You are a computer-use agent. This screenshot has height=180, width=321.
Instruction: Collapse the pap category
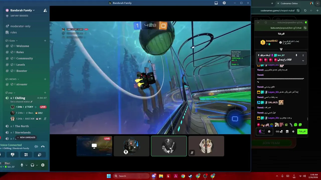click(10, 92)
